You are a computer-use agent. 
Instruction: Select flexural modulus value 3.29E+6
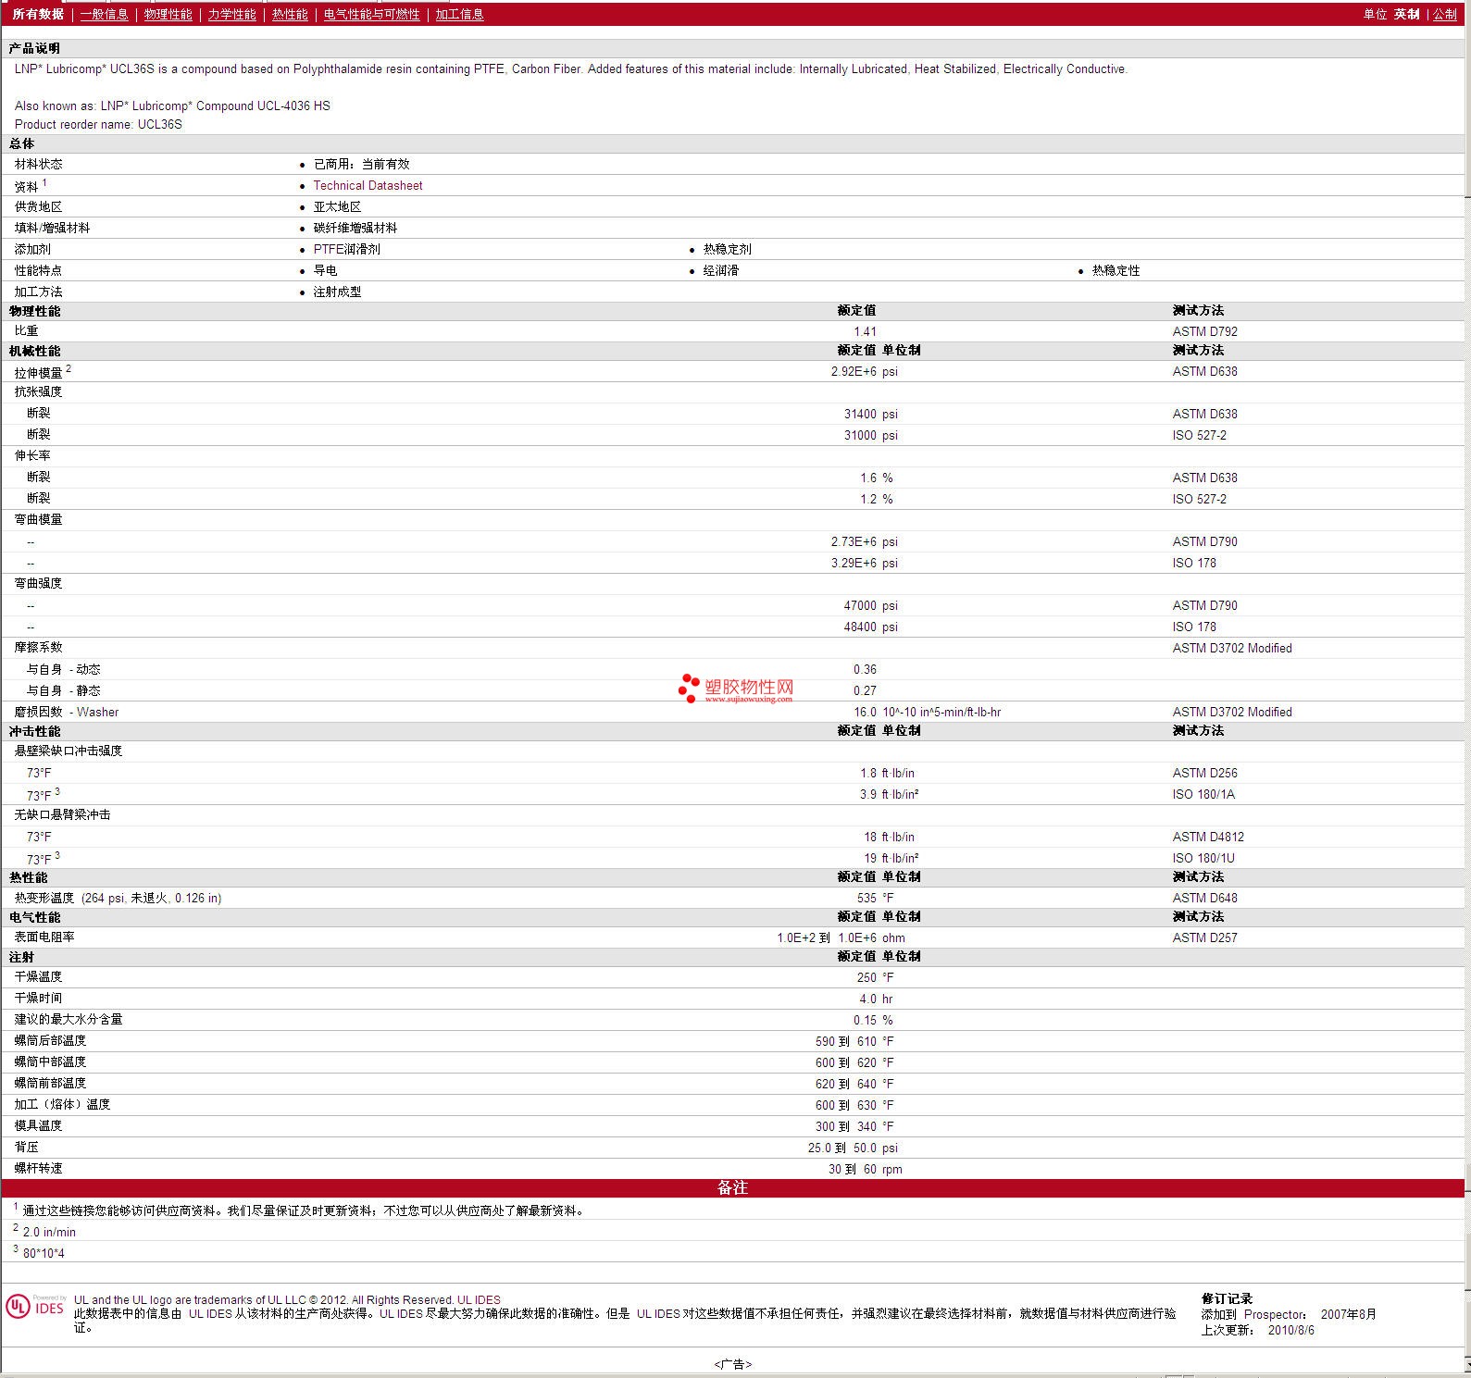click(x=854, y=563)
